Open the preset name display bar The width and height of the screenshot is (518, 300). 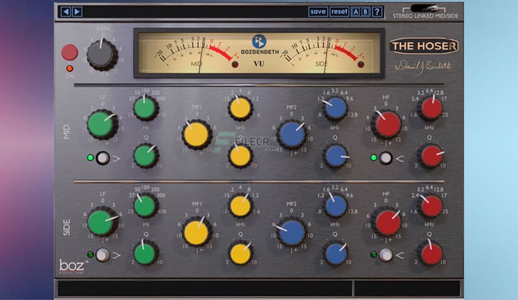(x=195, y=12)
